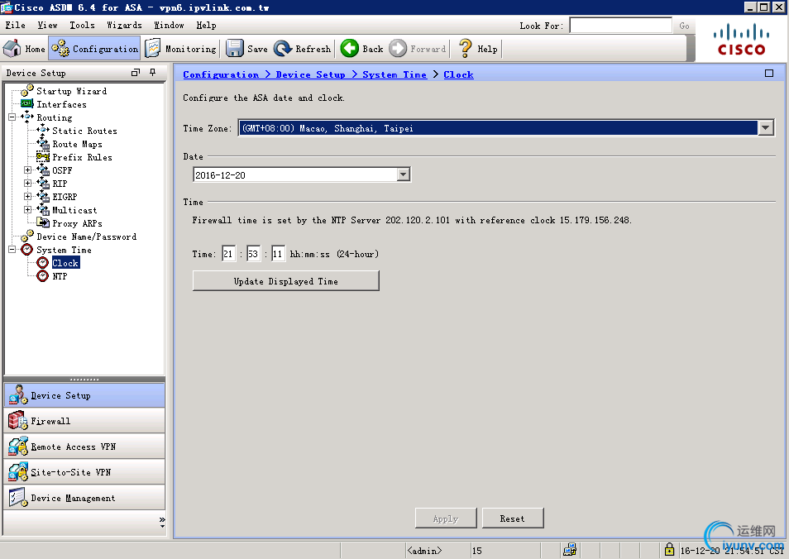Open the Tools menu
This screenshot has height=559, width=789.
82,25
